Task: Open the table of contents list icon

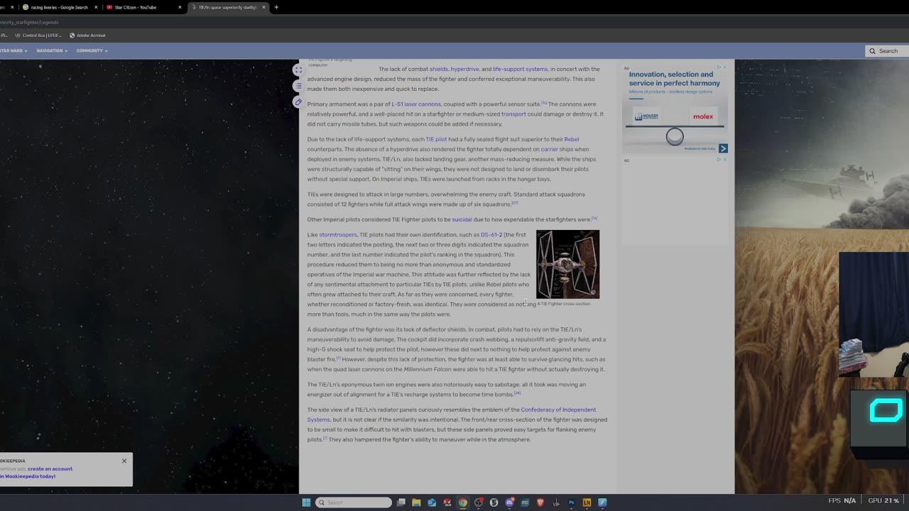Action: [x=298, y=86]
